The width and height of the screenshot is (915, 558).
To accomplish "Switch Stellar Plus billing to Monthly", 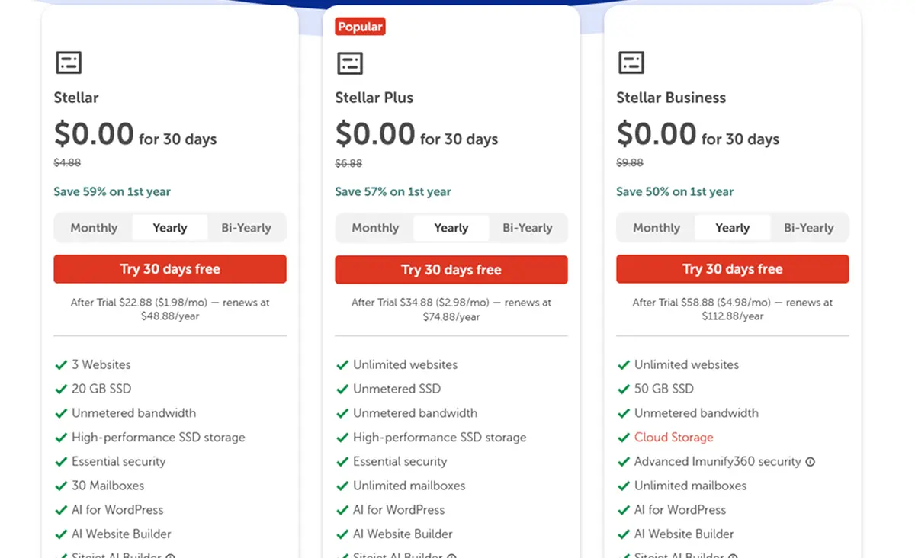I will (374, 228).
